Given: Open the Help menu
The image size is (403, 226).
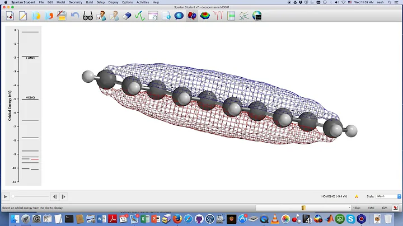Looking at the screenshot, I should point(156,2).
